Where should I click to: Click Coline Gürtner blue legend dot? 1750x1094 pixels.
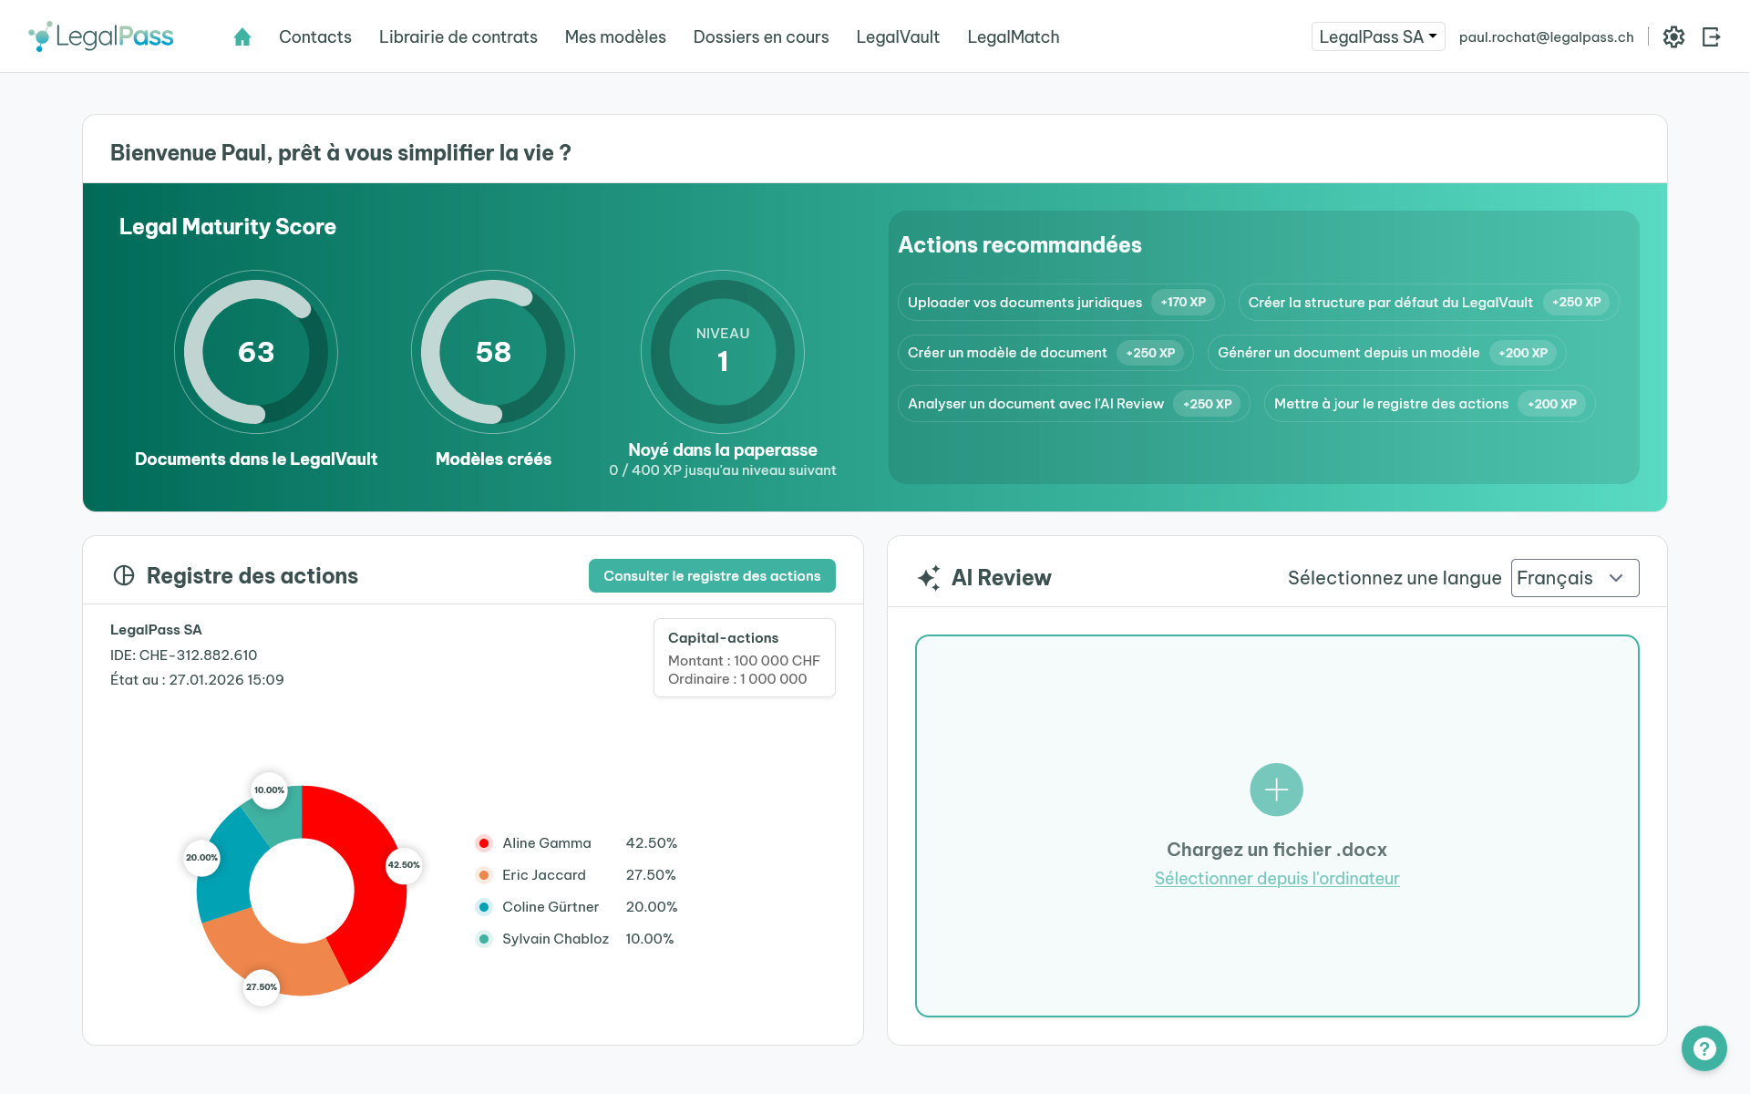[484, 907]
